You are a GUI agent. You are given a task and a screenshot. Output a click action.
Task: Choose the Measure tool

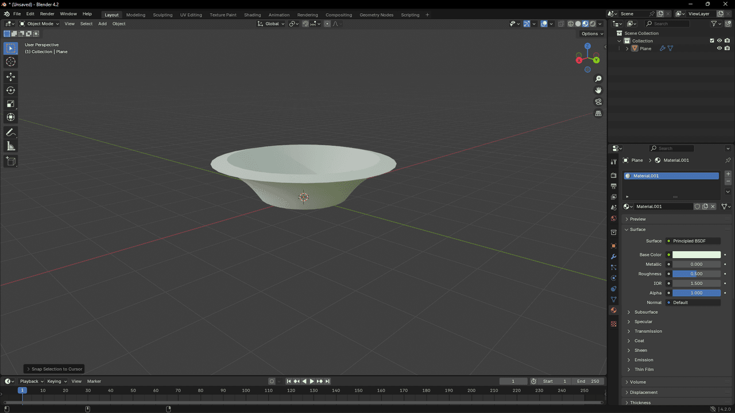(10, 146)
